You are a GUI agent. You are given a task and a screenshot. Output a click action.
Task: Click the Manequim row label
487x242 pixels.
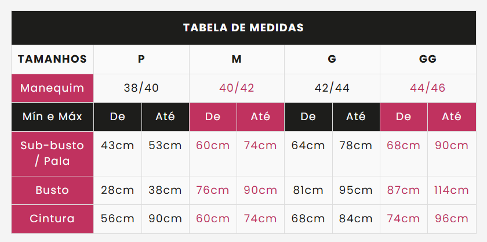53,88
